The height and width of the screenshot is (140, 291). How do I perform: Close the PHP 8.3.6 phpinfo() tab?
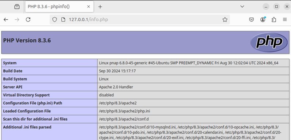[x=89, y=7]
